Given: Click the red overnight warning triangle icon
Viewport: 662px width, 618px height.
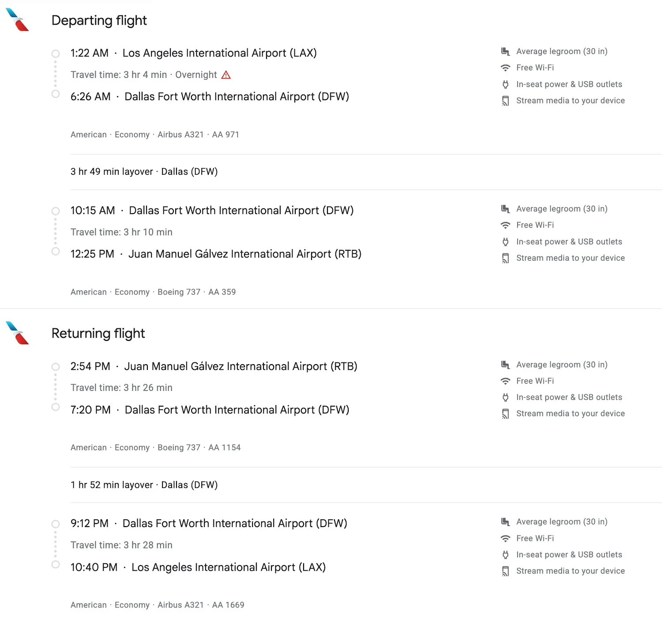Looking at the screenshot, I should click(x=226, y=75).
